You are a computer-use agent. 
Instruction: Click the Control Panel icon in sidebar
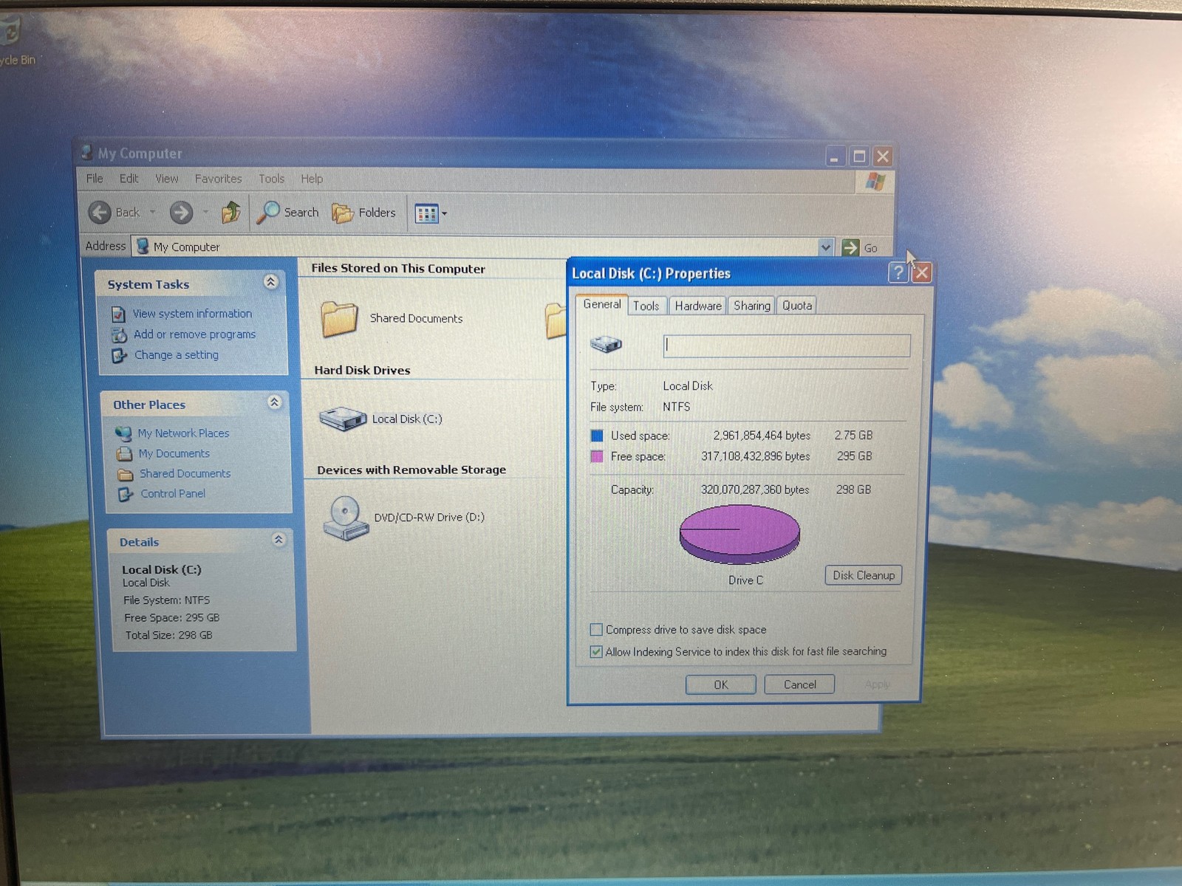click(126, 494)
